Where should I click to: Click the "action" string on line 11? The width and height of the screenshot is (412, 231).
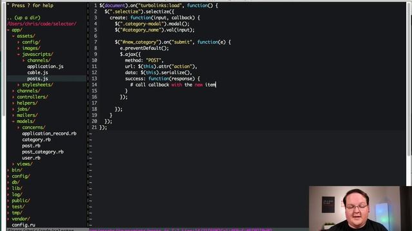click(182, 67)
